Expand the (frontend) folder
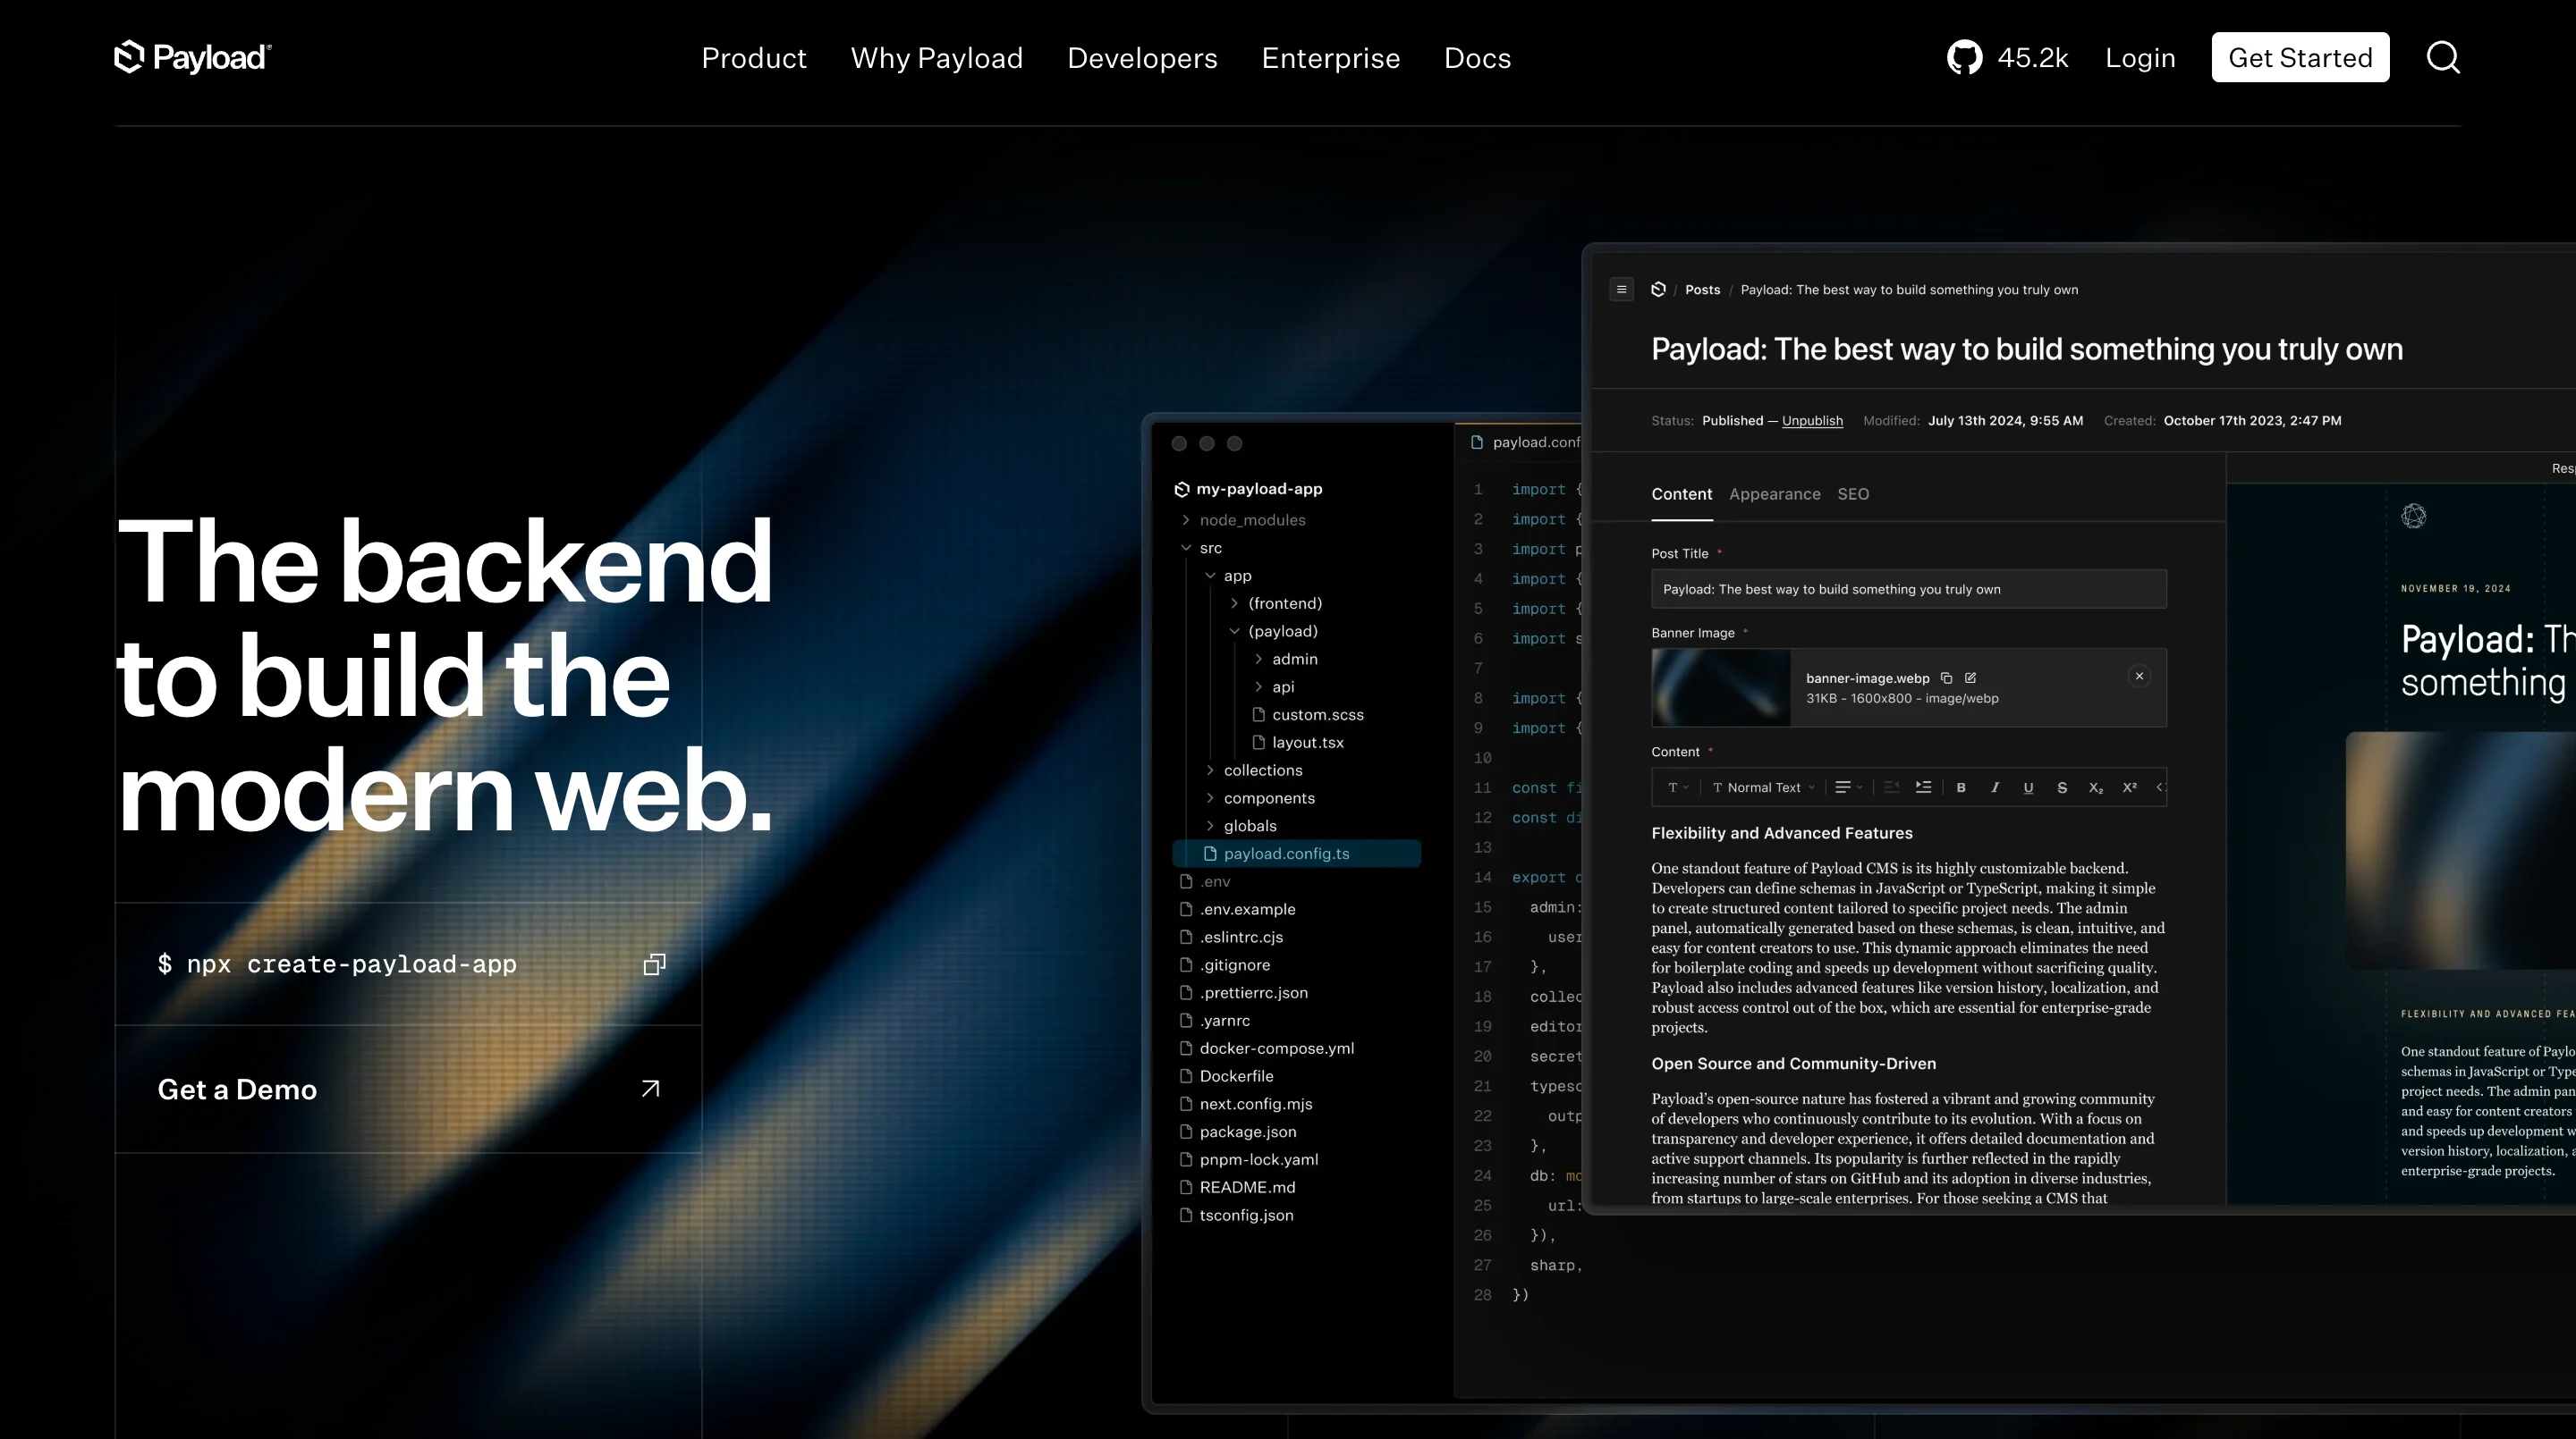Screen dimensions: 2576x1439 point(1234,603)
